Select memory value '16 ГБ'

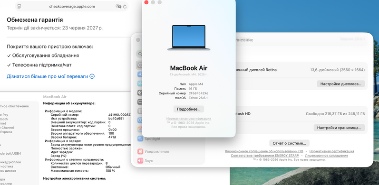tap(193, 89)
